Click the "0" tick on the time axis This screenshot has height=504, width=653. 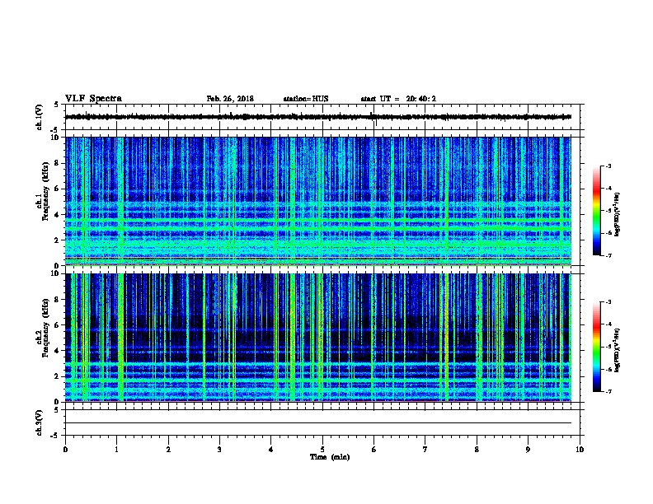tap(65, 449)
